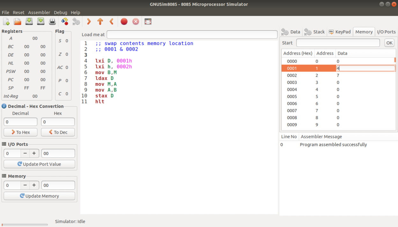Switch to the Stack tab
The width and height of the screenshot is (398, 227).
314,32
